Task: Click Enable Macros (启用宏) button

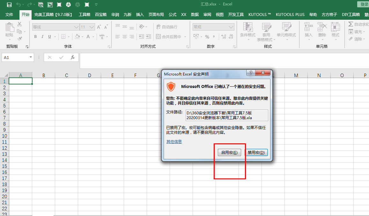Action: click(229, 153)
